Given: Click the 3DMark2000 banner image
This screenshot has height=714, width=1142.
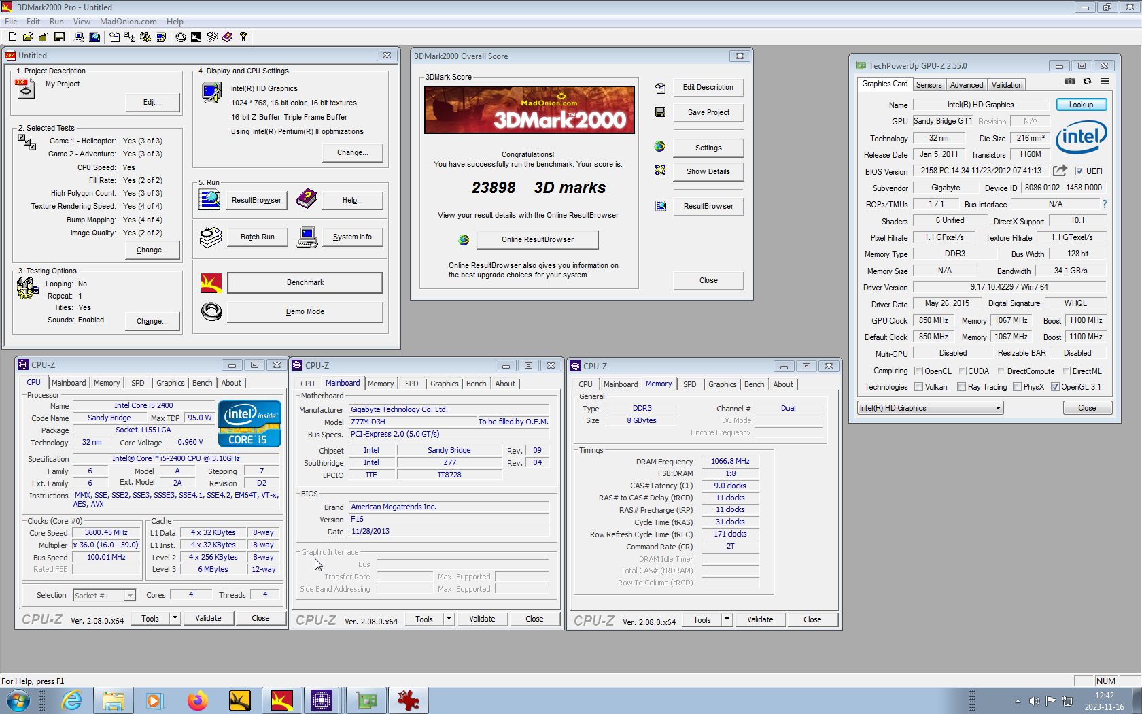Looking at the screenshot, I should pyautogui.click(x=530, y=109).
